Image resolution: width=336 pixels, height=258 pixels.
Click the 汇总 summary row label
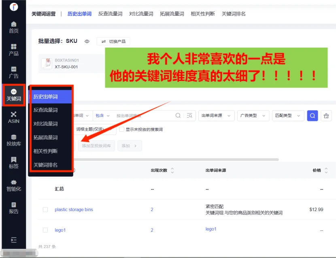pyautogui.click(x=59, y=189)
